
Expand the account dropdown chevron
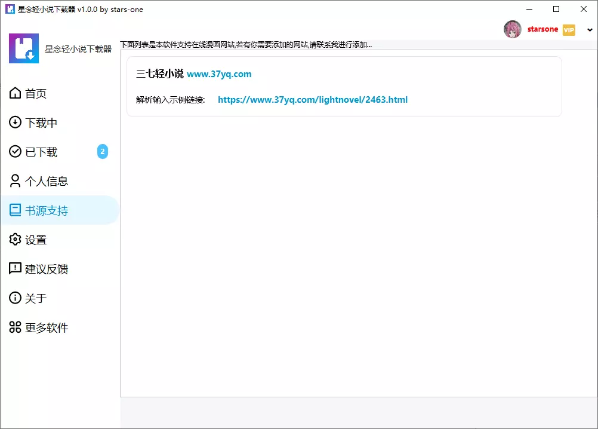pos(590,30)
